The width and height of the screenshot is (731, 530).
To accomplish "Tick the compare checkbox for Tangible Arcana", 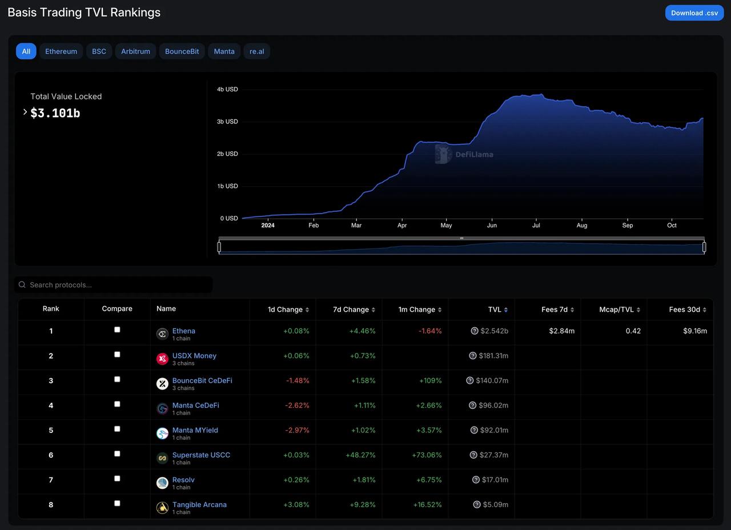I will click(117, 503).
